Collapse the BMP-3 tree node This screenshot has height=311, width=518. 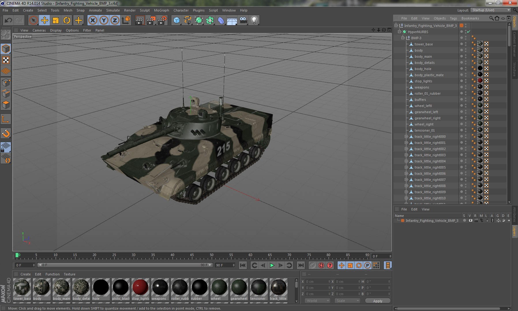click(x=403, y=38)
